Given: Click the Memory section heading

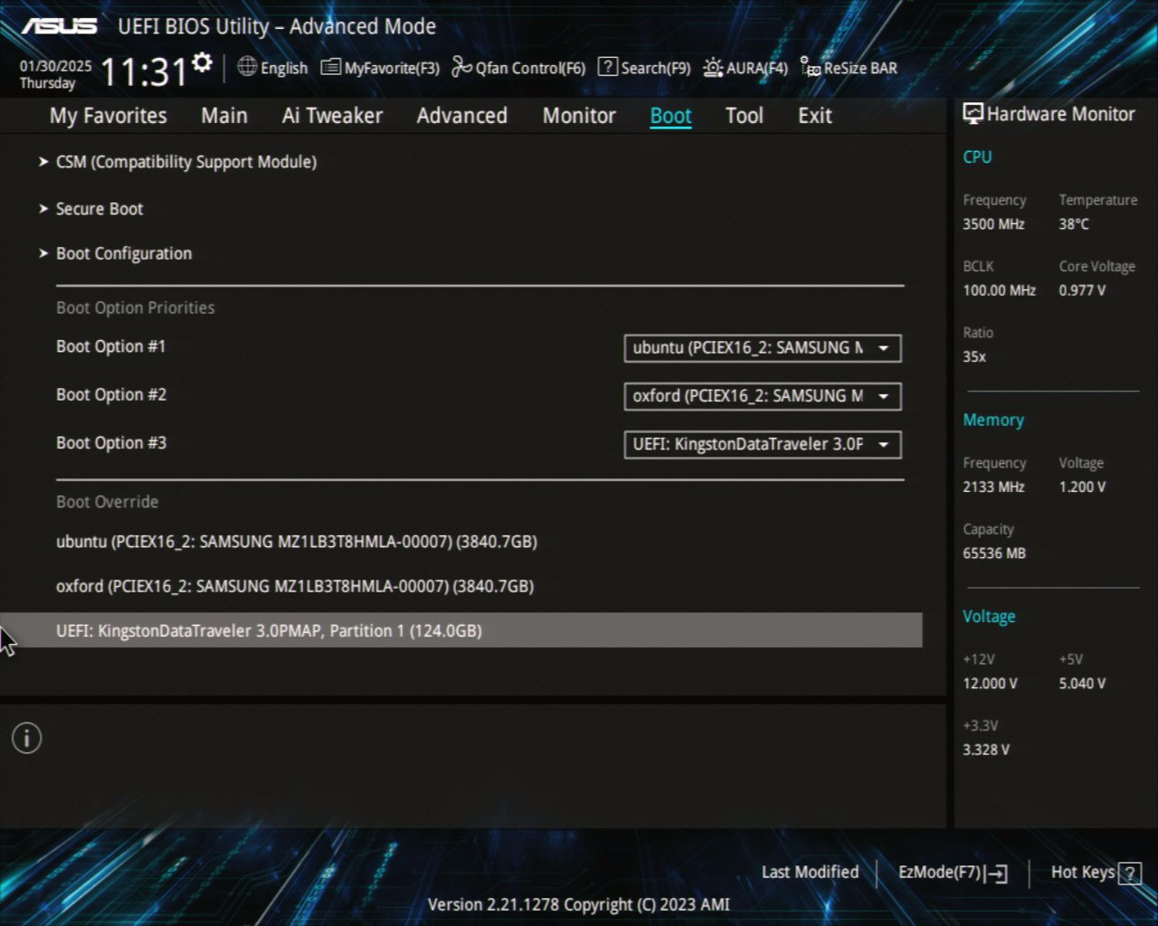Looking at the screenshot, I should pyautogui.click(x=993, y=420).
